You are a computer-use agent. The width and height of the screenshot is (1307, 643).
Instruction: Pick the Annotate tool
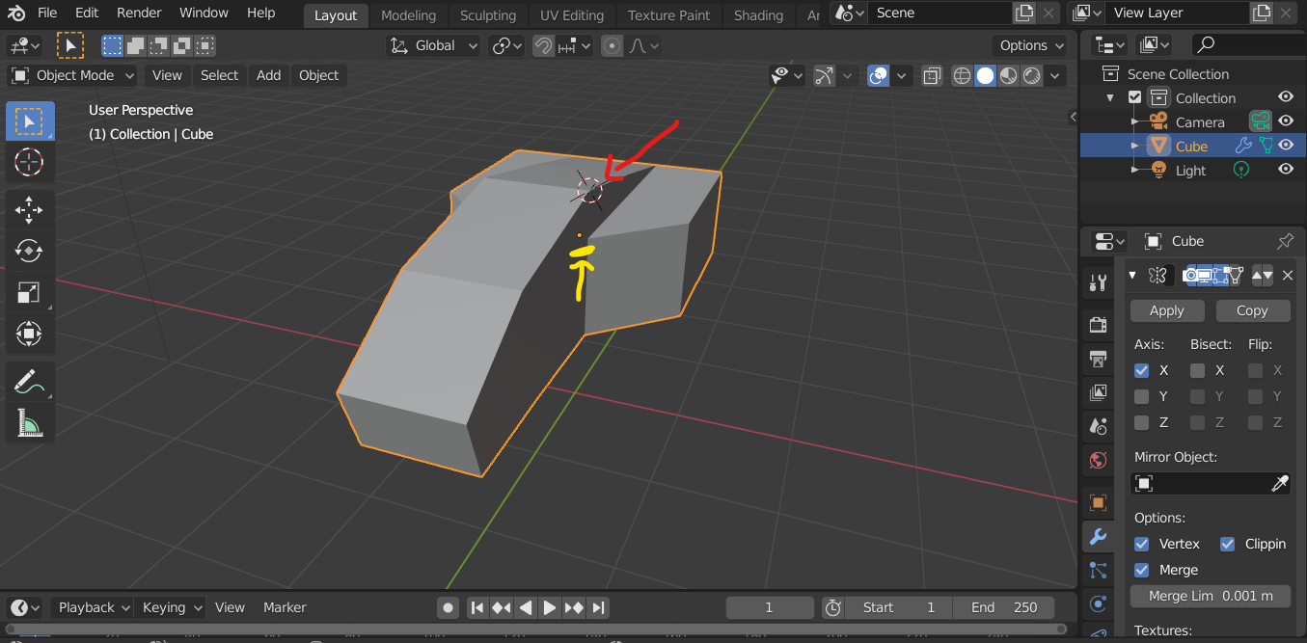(30, 381)
